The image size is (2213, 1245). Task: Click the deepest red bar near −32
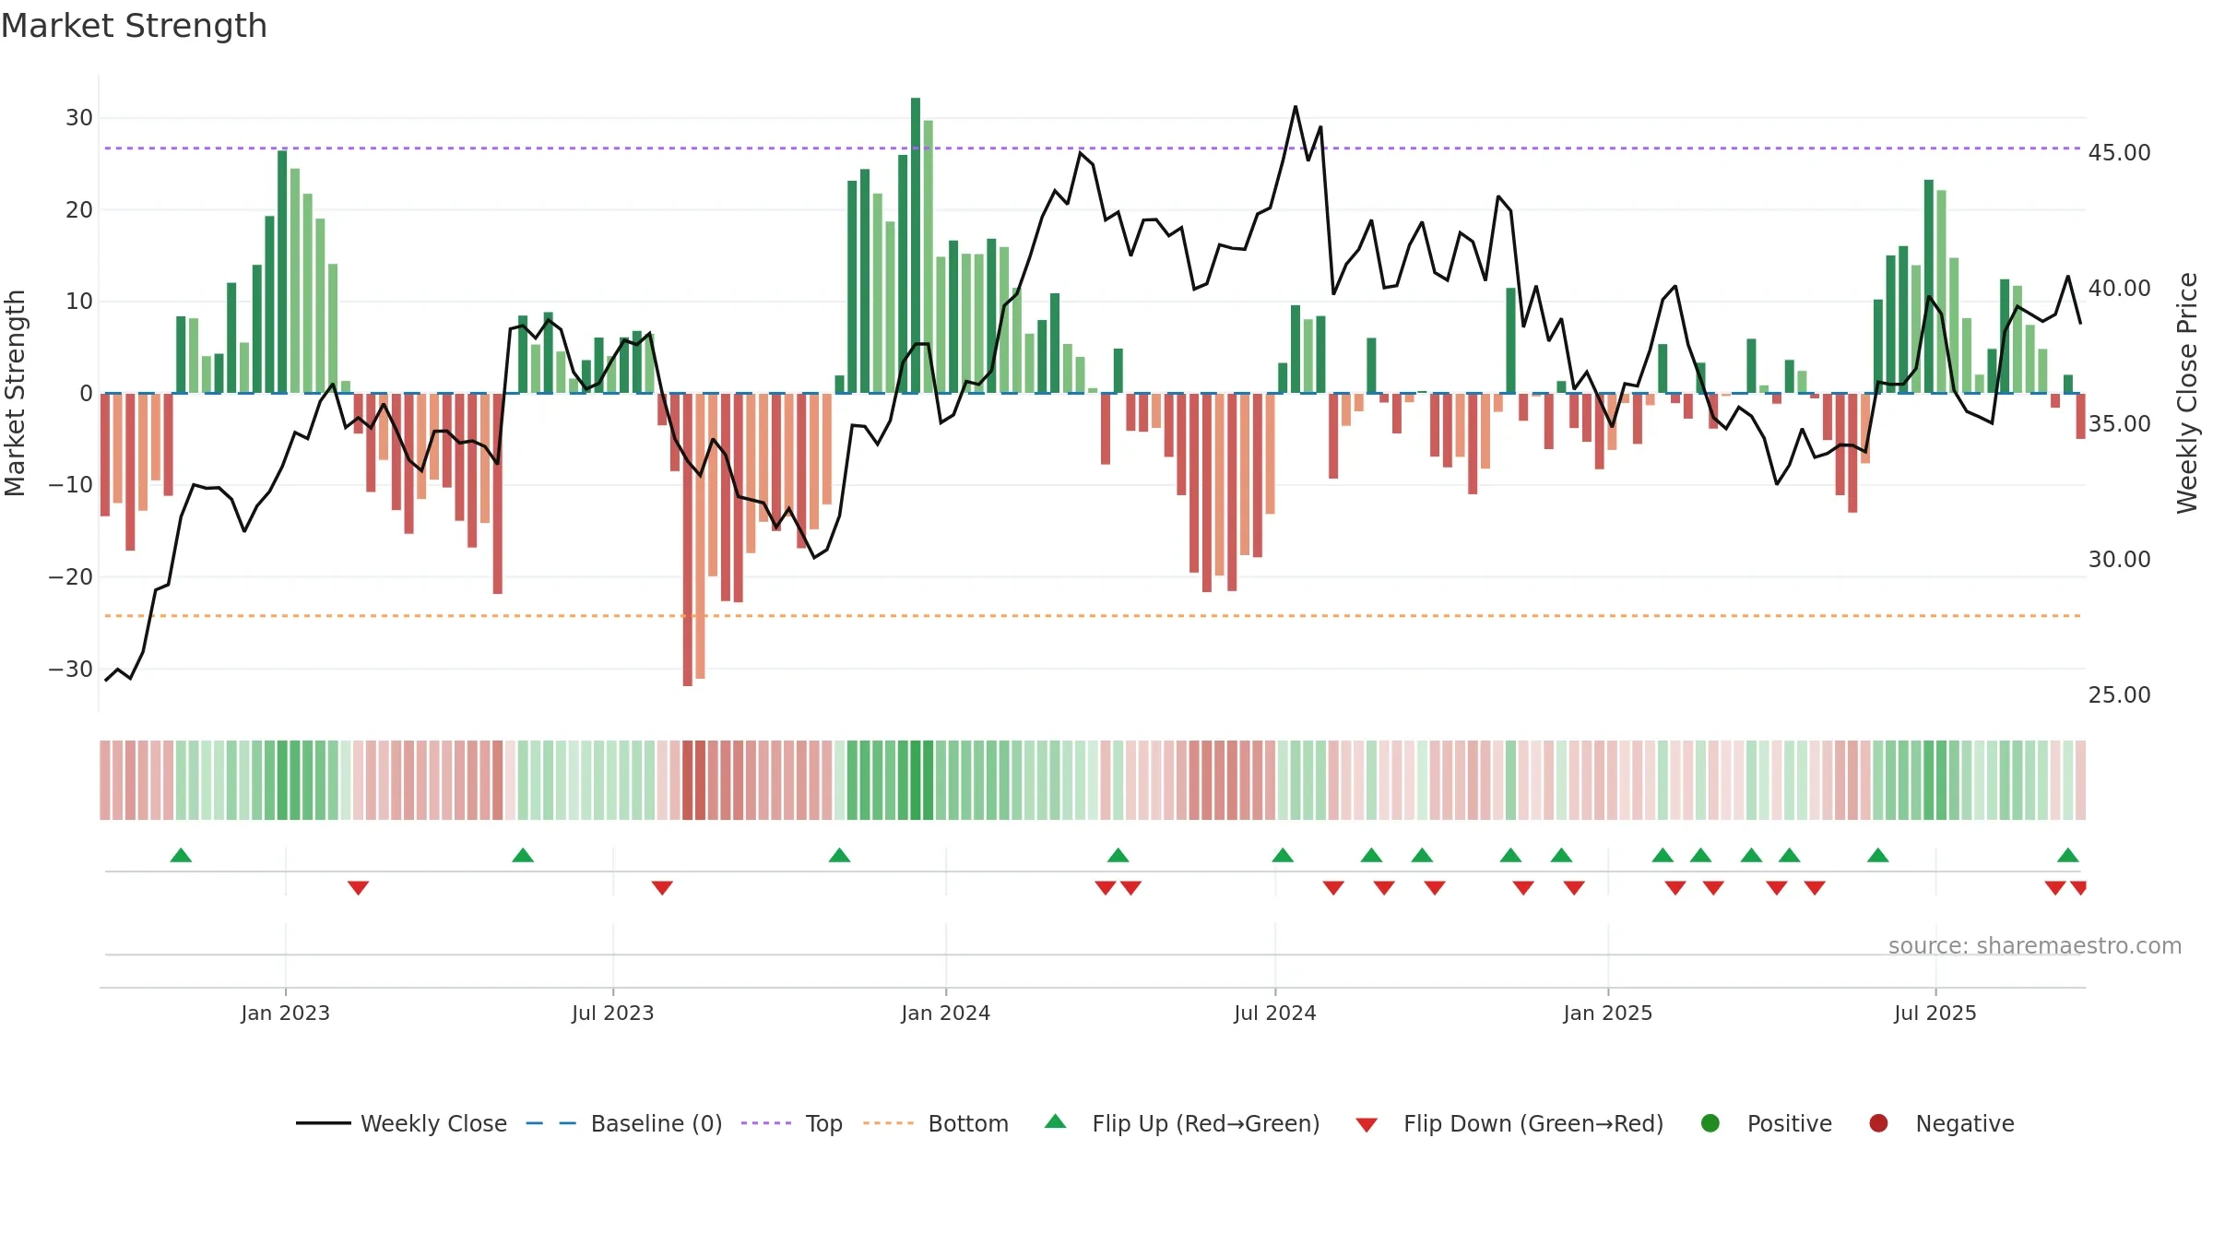tap(688, 539)
